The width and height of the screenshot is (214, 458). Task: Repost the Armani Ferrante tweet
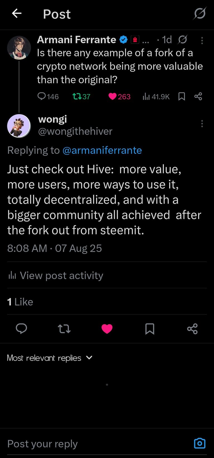[81, 96]
